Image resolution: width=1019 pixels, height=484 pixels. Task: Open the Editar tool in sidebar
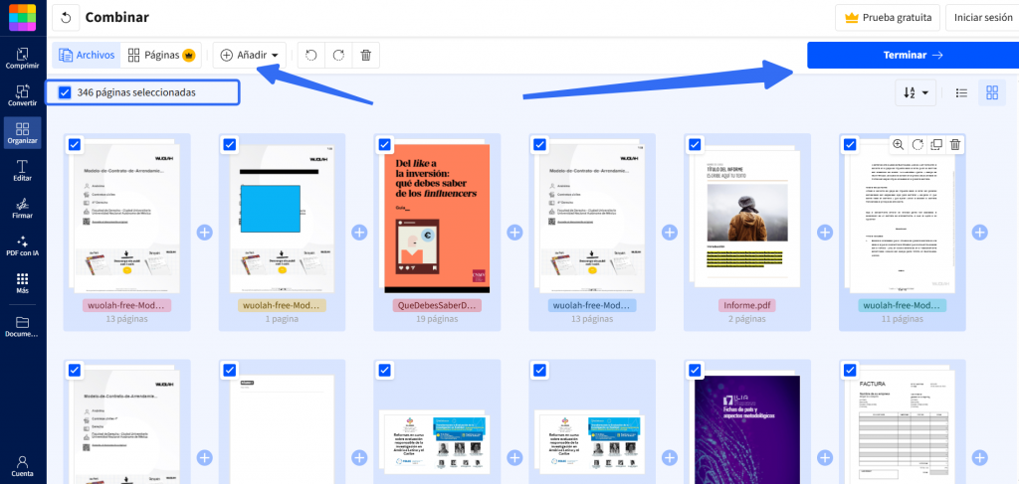click(22, 170)
